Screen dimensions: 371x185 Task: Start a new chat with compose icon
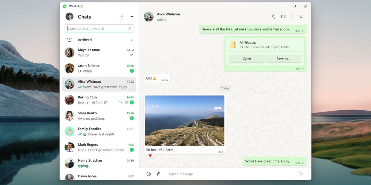pos(122,17)
